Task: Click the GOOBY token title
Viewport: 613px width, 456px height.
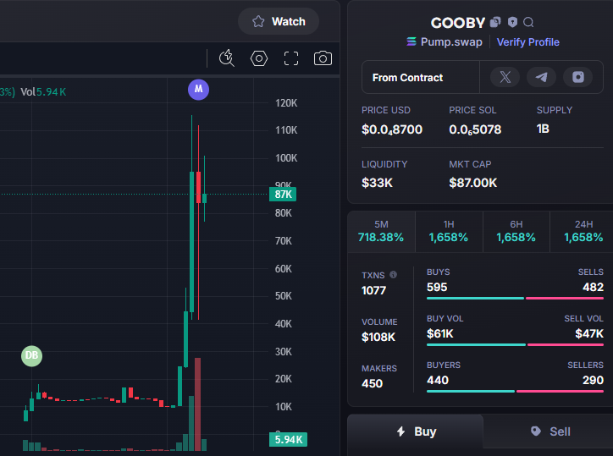Action: tap(458, 23)
